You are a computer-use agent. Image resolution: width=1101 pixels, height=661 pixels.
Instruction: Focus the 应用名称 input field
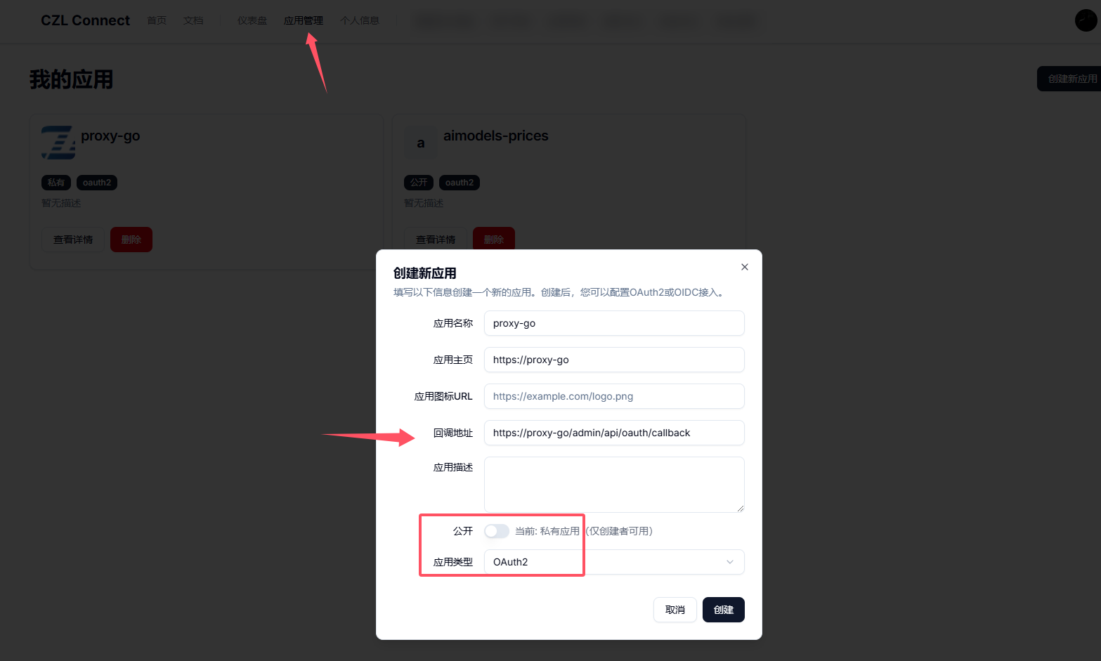[x=614, y=323]
